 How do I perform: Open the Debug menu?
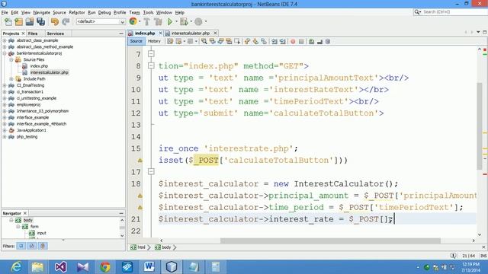click(x=104, y=12)
